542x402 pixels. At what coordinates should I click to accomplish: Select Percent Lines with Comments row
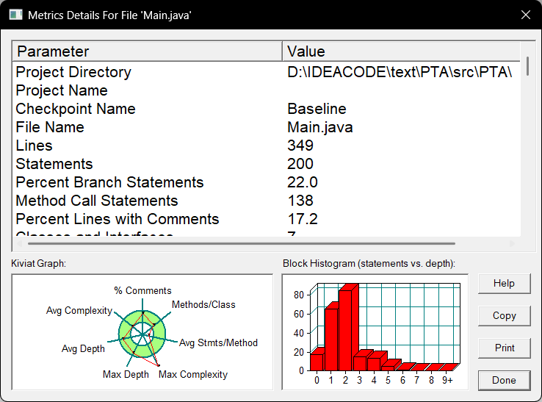tap(266, 219)
